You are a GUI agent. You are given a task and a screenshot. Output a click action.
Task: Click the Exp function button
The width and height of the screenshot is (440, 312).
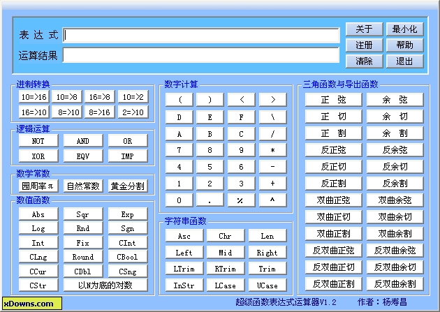(128, 214)
